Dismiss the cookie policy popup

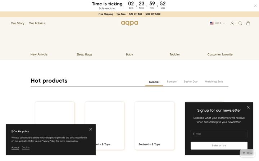pyautogui.click(x=91, y=129)
